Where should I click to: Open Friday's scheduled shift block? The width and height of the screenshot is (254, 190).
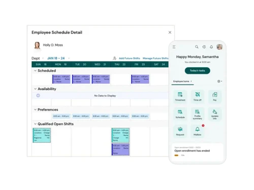pyautogui.click(x=140, y=79)
